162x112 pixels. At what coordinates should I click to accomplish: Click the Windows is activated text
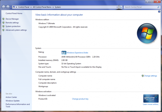pyautogui.click(x=47, y=95)
